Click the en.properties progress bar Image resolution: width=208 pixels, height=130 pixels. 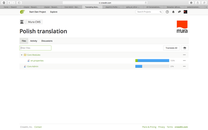pyautogui.click(x=152, y=61)
